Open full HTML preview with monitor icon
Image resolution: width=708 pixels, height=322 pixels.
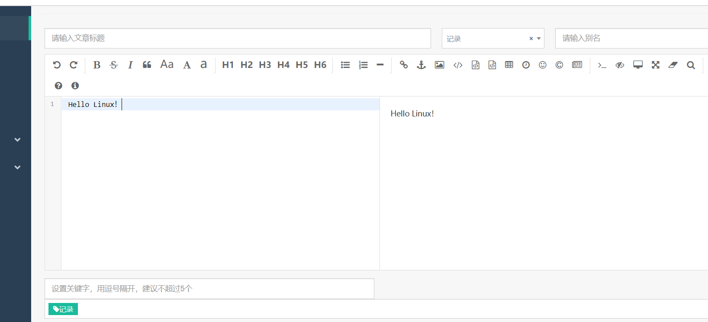point(638,65)
